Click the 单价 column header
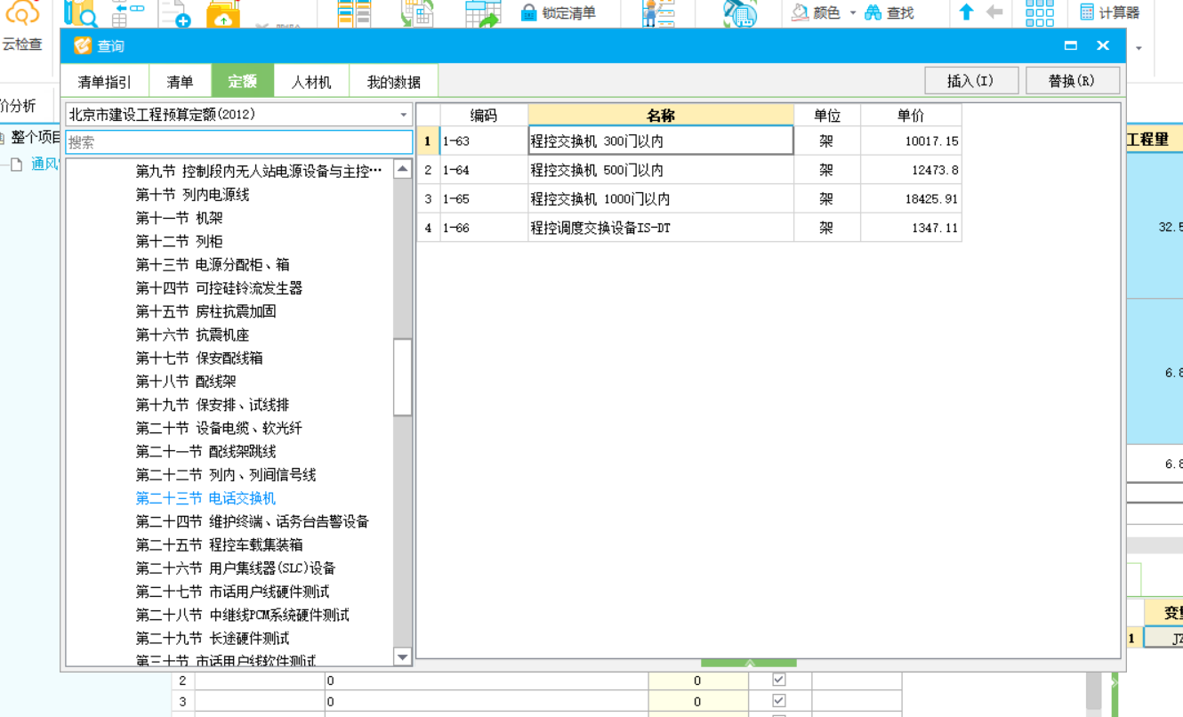 [x=911, y=115]
